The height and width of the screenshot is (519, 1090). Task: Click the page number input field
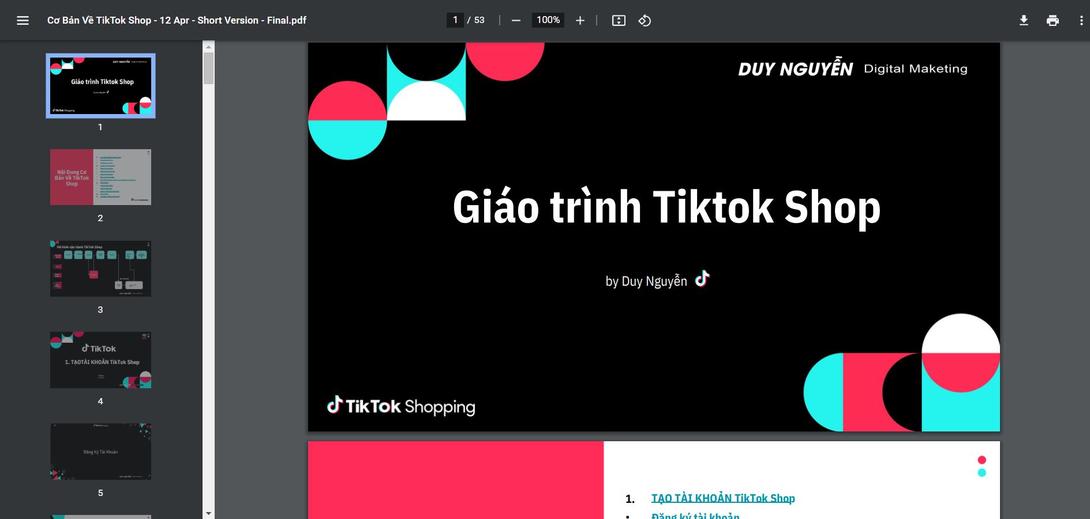[x=455, y=20]
